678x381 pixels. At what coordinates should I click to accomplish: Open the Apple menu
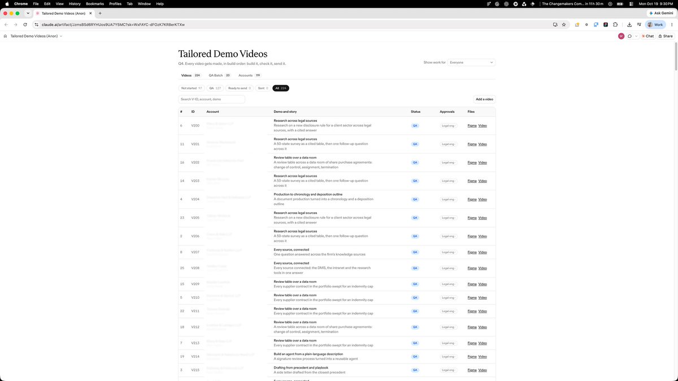[x=7, y=3]
